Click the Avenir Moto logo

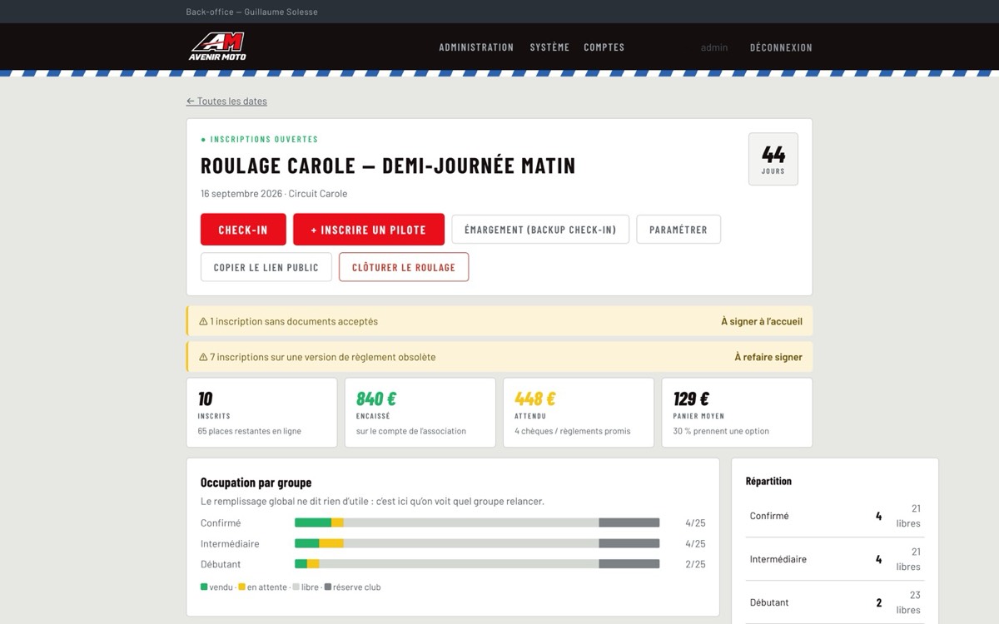click(217, 47)
